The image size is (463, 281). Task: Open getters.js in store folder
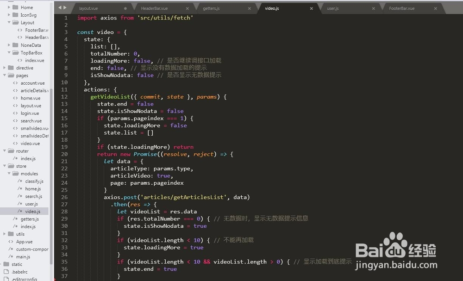30,219
